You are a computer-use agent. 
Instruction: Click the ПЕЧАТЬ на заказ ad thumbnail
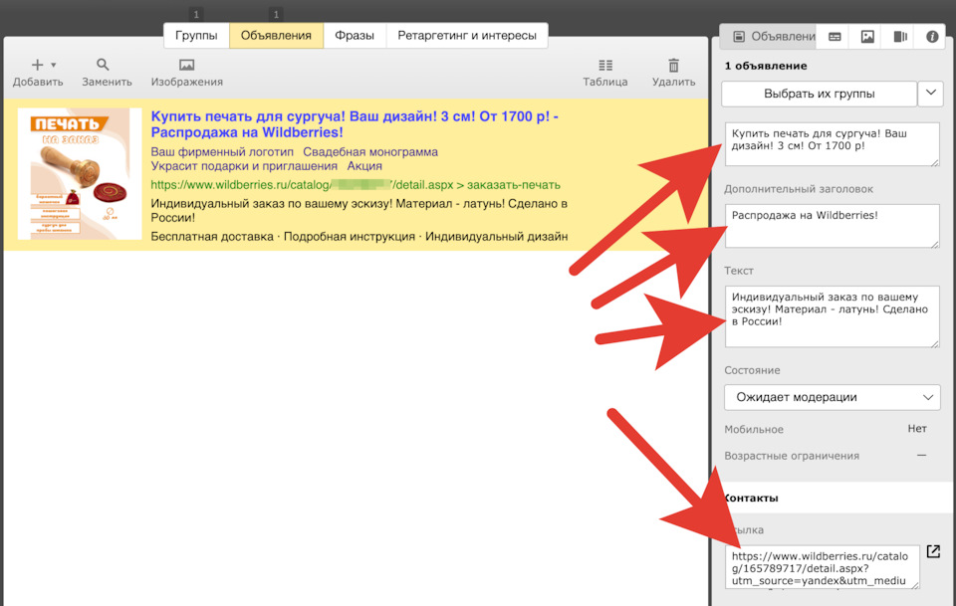click(x=80, y=173)
